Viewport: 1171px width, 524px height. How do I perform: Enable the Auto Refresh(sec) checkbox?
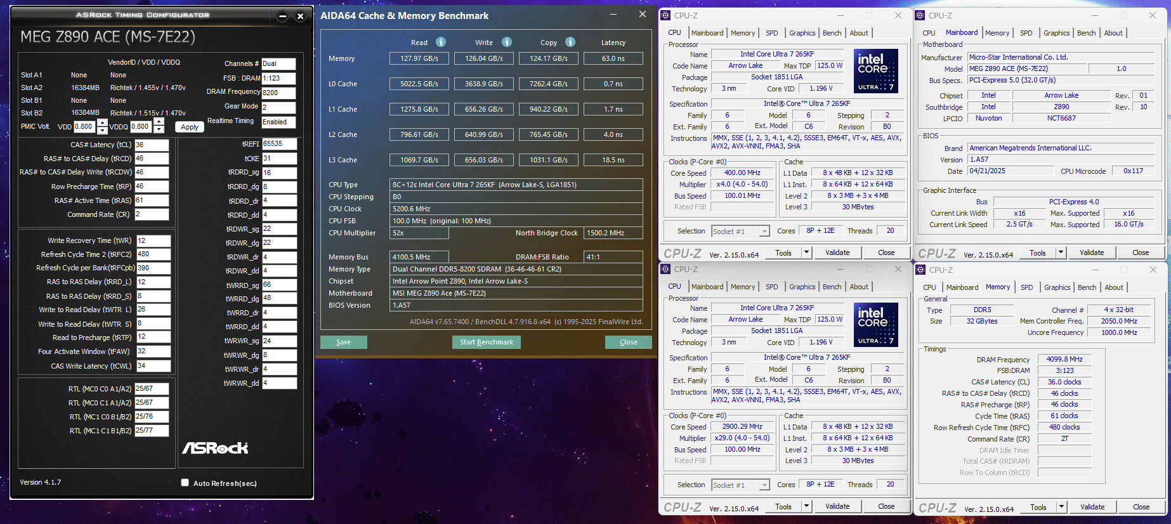(185, 483)
